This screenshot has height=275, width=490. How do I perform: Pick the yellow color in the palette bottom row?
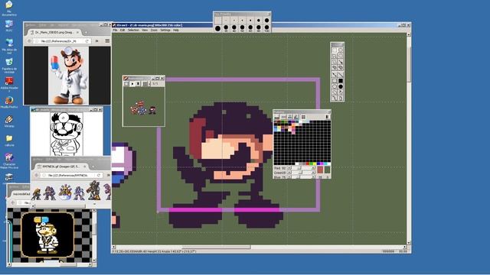[x=315, y=163]
